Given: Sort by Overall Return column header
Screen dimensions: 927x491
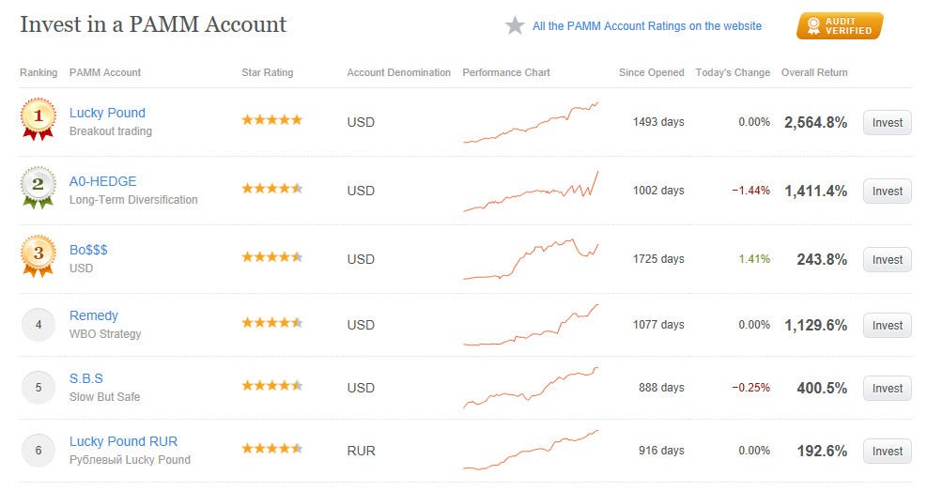Looking at the screenshot, I should (813, 72).
